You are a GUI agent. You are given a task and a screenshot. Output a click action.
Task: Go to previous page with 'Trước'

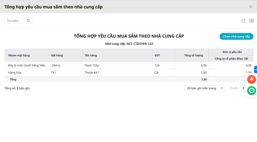click(x=234, y=88)
